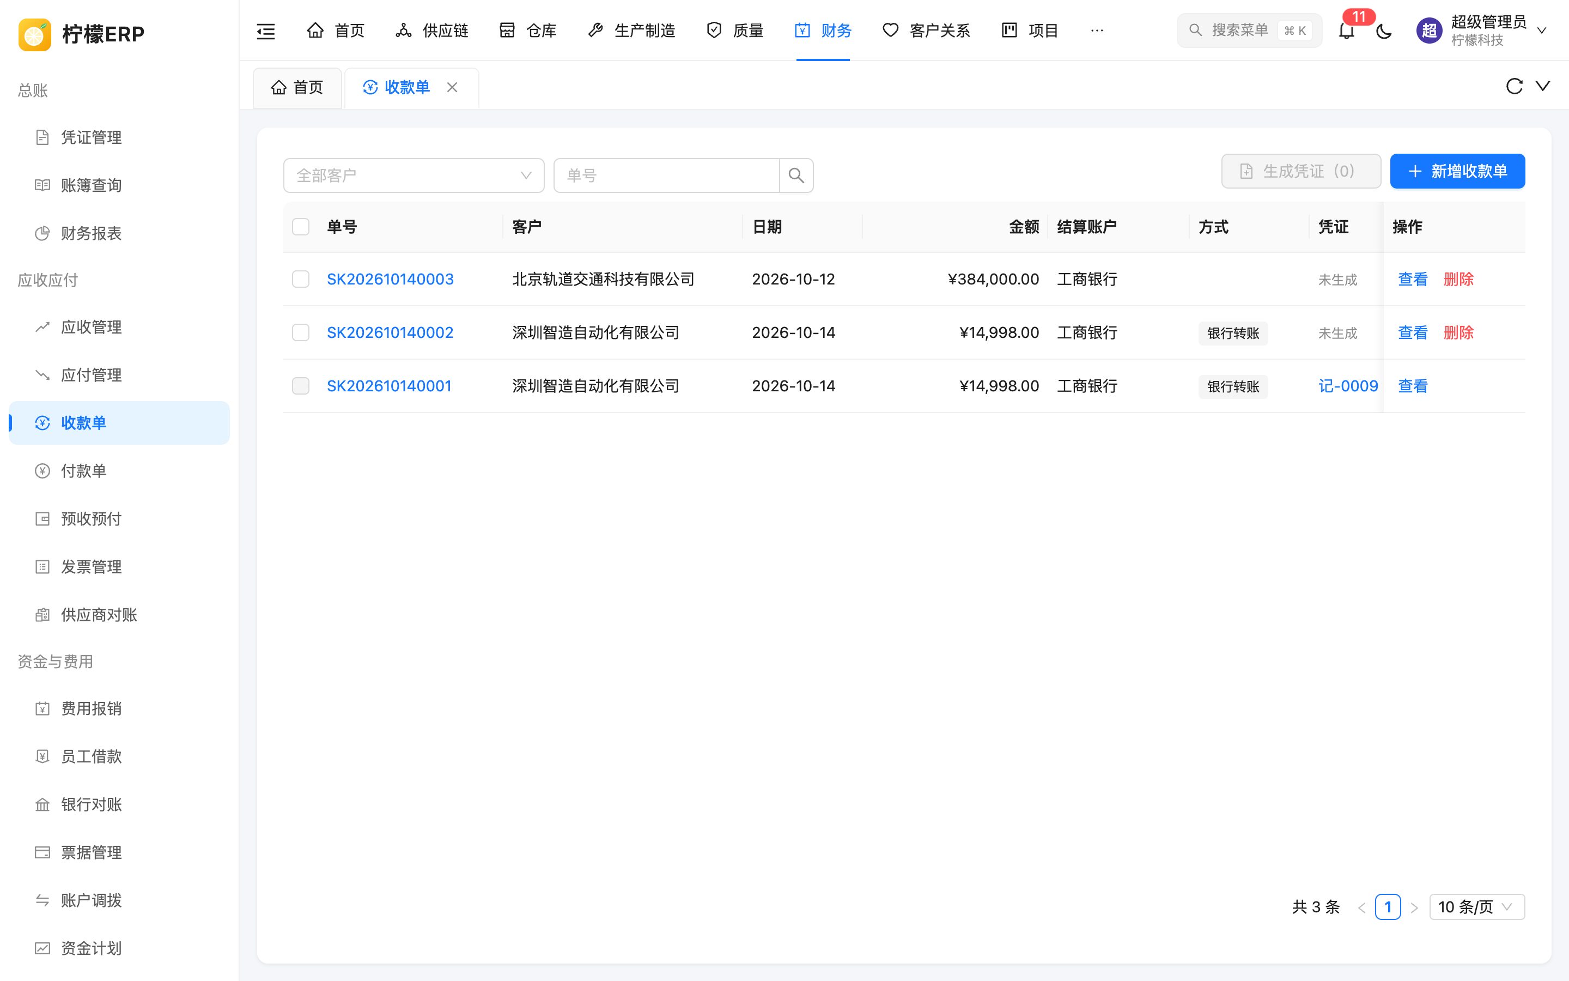Go to 应收管理 in sidebar
Viewport: 1569px width, 981px height.
(x=119, y=327)
